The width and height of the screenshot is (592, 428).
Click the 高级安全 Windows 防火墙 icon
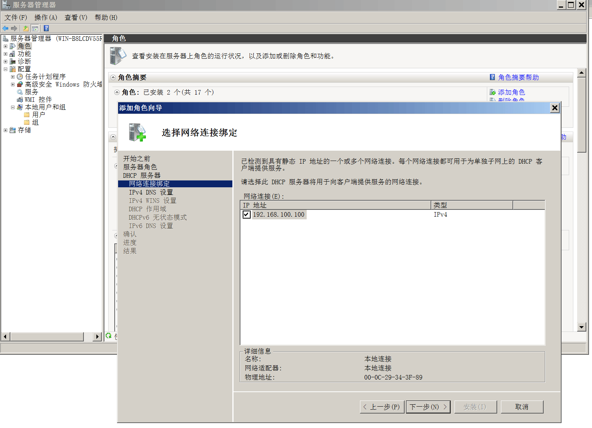click(x=20, y=84)
